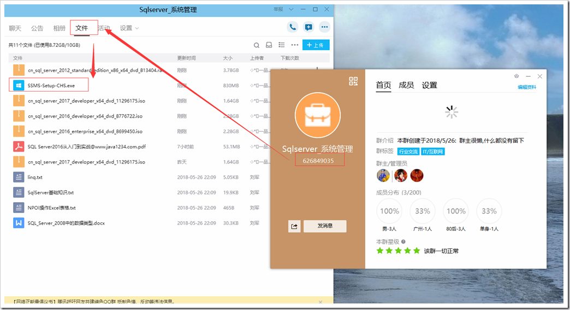The width and height of the screenshot is (570, 310).
Task: Select NPOI操作Excel表格.txt file icon
Action: [x=19, y=208]
